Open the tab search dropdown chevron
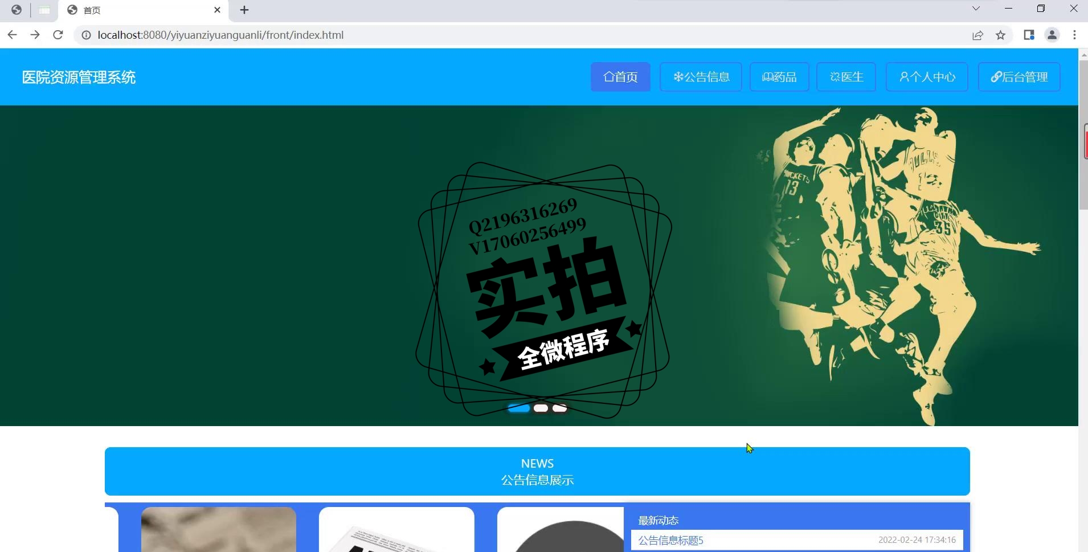Viewport: 1088px width, 552px height. 976,9
